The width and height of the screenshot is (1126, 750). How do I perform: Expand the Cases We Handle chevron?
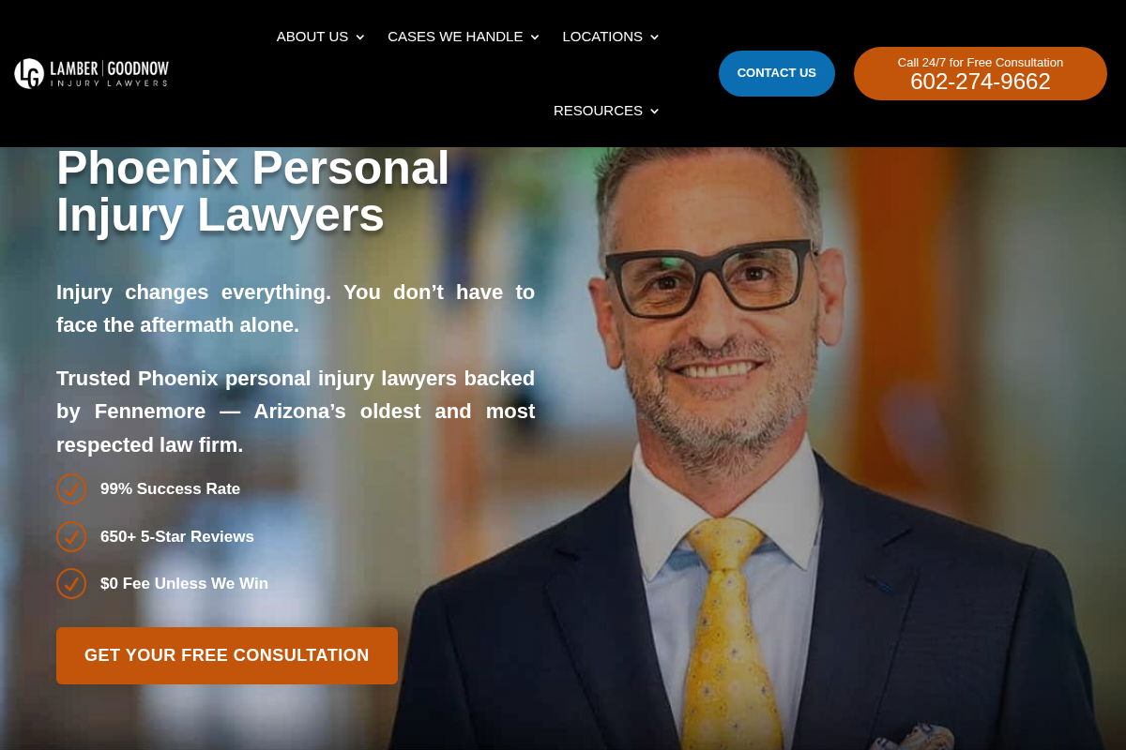click(535, 37)
